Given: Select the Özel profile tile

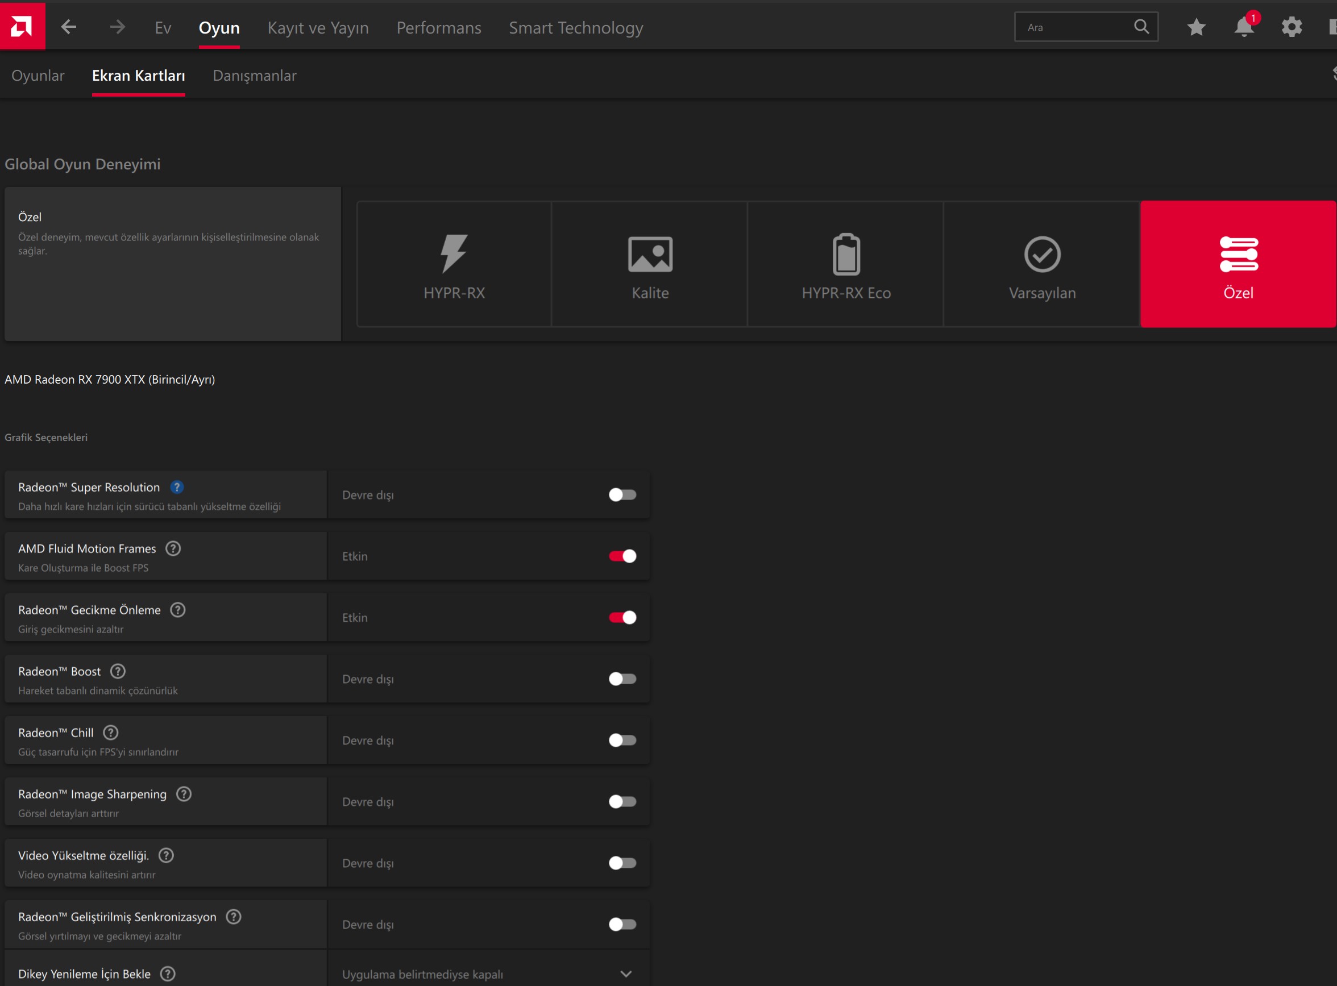Looking at the screenshot, I should [1239, 264].
